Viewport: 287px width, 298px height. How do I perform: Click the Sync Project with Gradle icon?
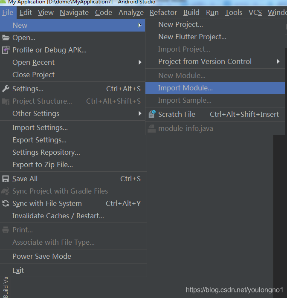[5, 191]
